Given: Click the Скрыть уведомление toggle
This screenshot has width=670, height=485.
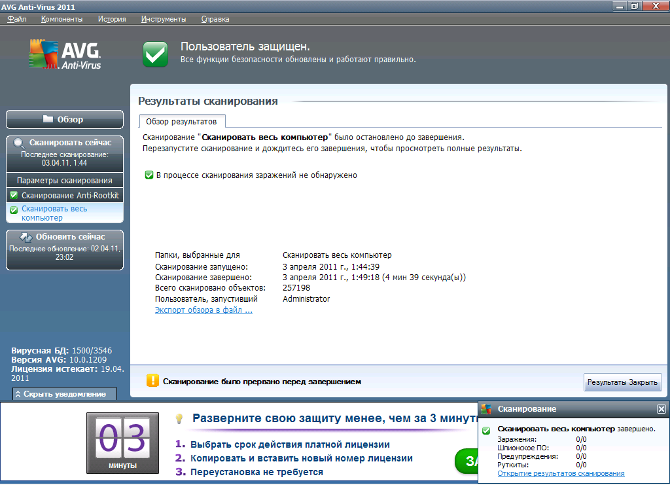Looking at the screenshot, I should pyautogui.click(x=65, y=394).
